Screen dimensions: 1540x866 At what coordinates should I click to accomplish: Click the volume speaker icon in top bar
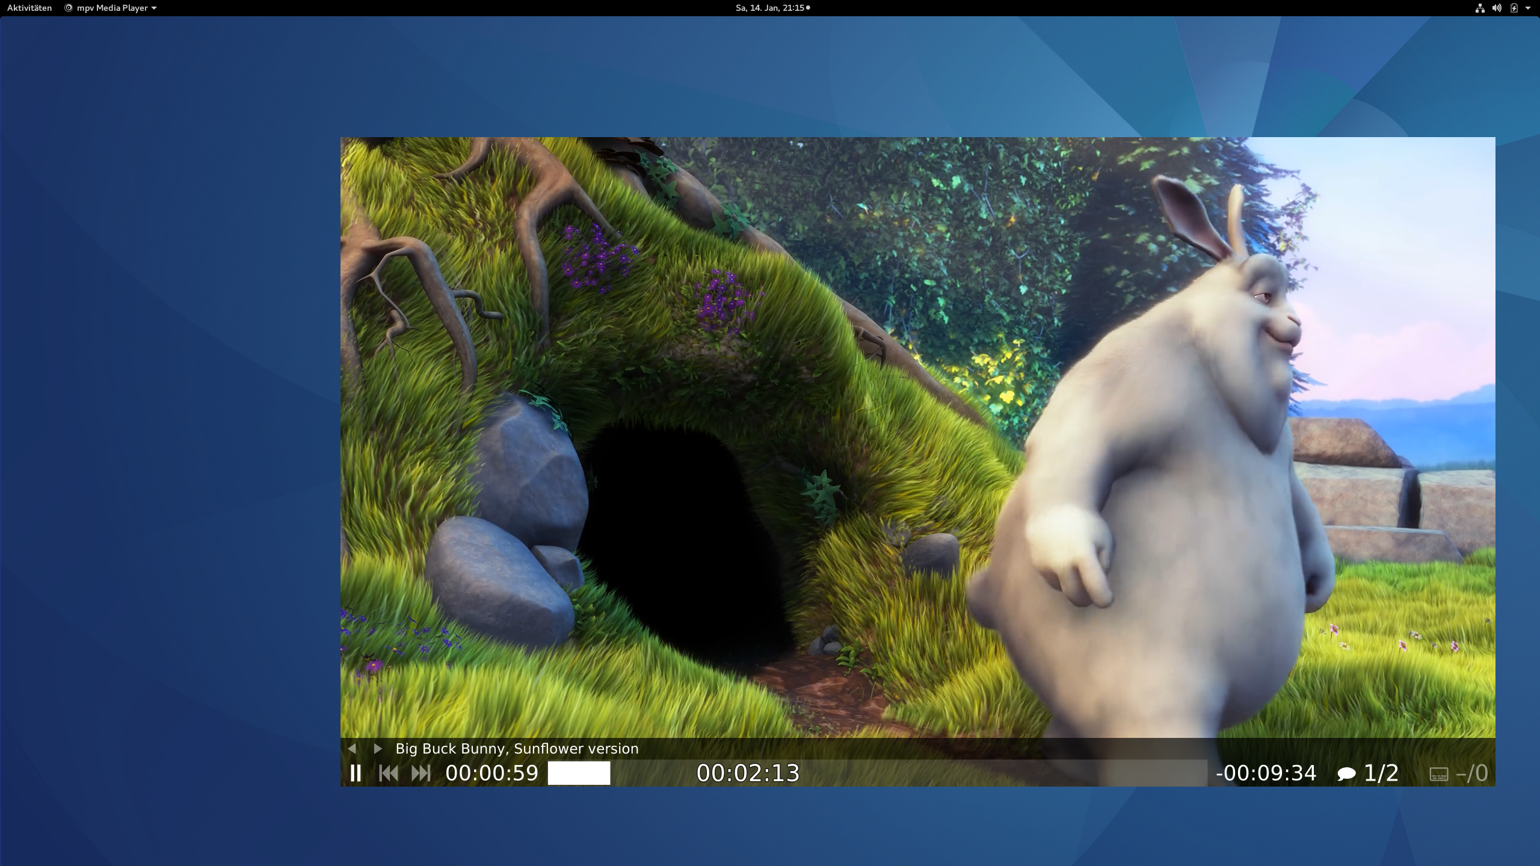pos(1497,8)
